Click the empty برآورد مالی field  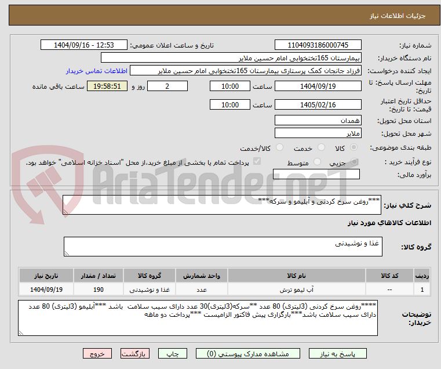coord(316,174)
